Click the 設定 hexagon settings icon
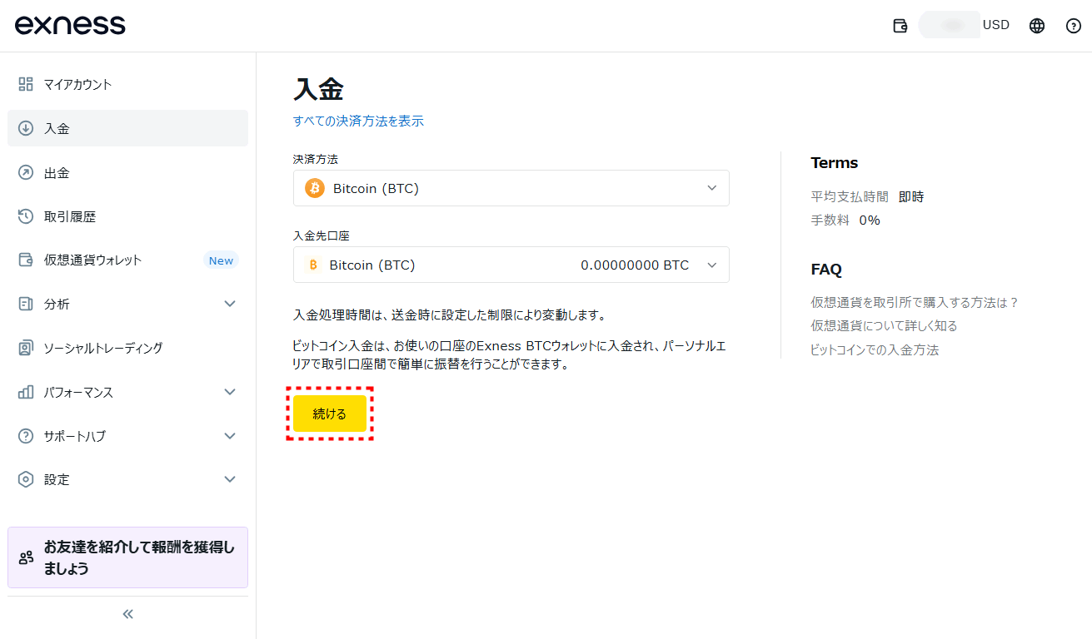This screenshot has width=1092, height=639. [26, 479]
